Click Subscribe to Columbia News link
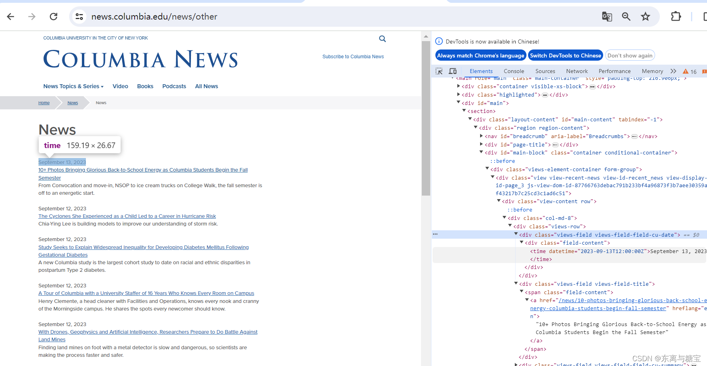The width and height of the screenshot is (707, 366). pos(353,57)
